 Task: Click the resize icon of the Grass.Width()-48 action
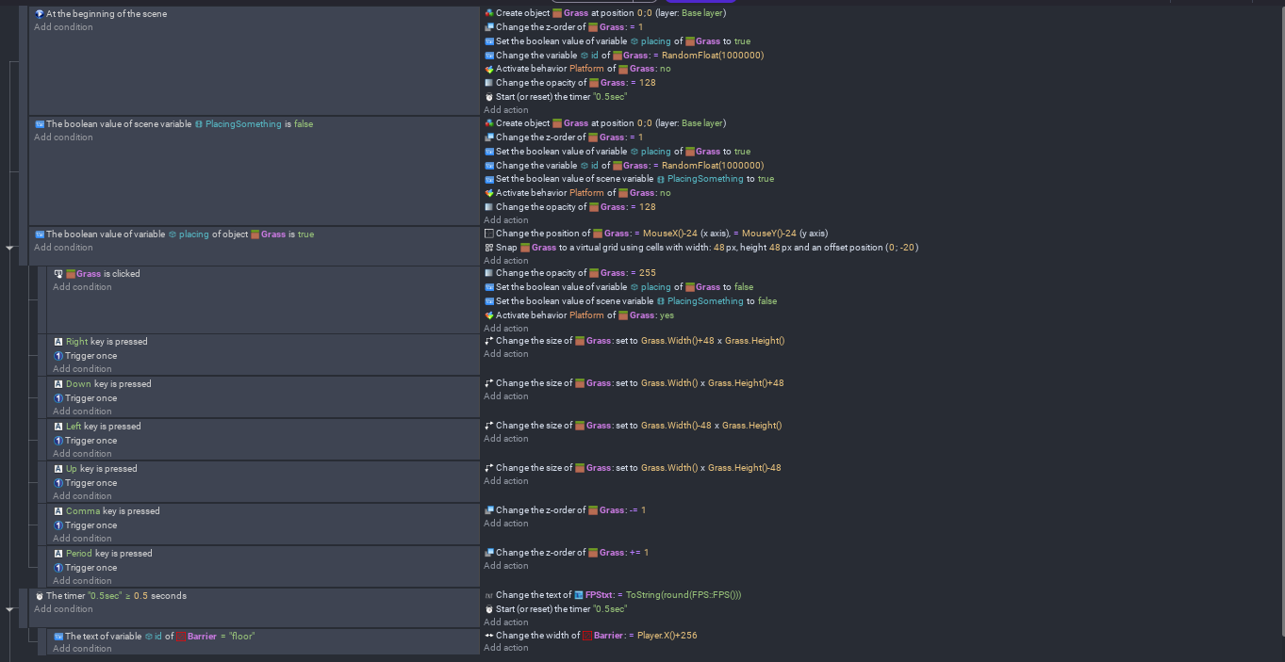click(x=488, y=426)
